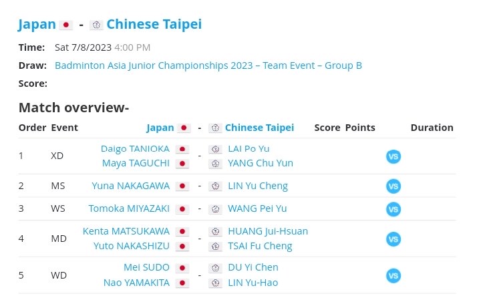View HUANG Jui-Hsuan's profile

[268, 231]
